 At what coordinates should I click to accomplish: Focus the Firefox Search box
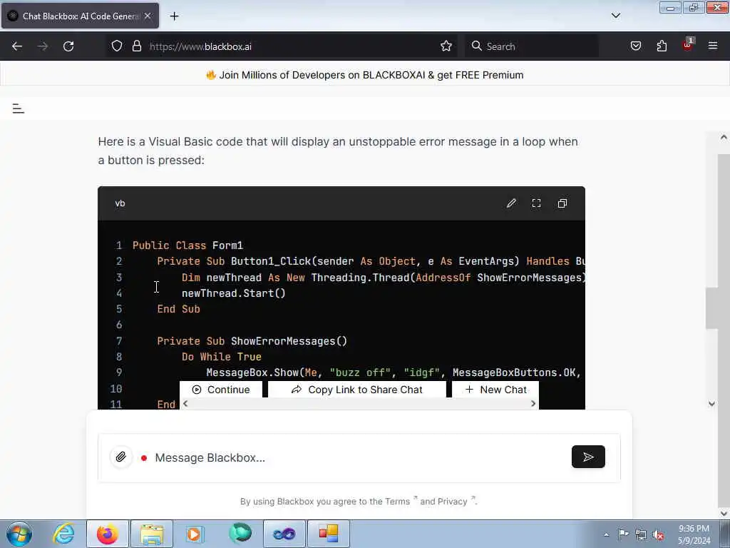pyautogui.click(x=531, y=46)
